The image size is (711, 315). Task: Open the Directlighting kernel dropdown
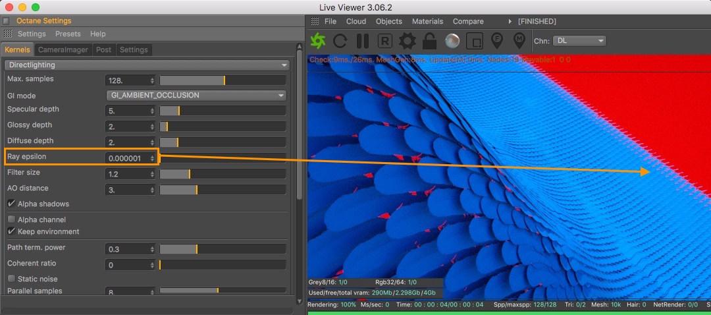[x=147, y=65]
